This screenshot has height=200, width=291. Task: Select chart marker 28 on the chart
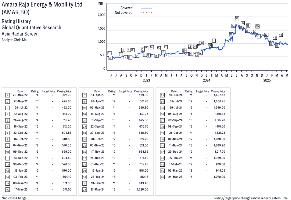(x=201, y=43)
